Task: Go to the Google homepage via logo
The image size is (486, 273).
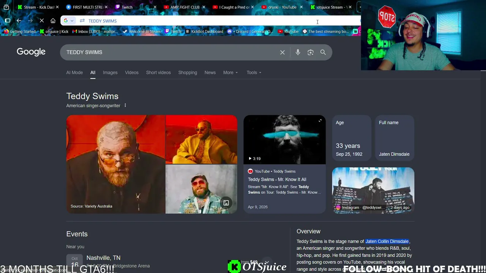Action: click(31, 52)
